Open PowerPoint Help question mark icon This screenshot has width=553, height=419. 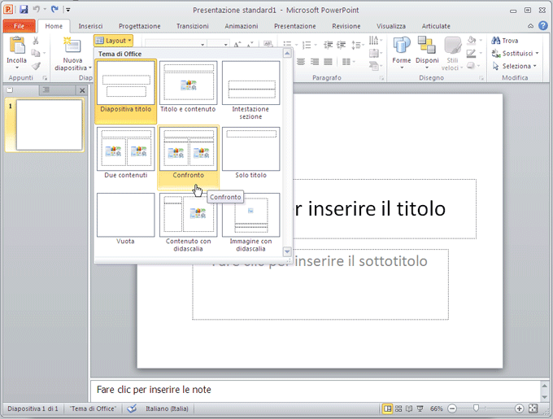click(x=543, y=26)
